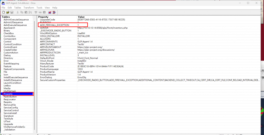Image resolution: width=264 pixels, height=135 pixels.
Task: Click the ProductCode property name
Action: pos(47,66)
